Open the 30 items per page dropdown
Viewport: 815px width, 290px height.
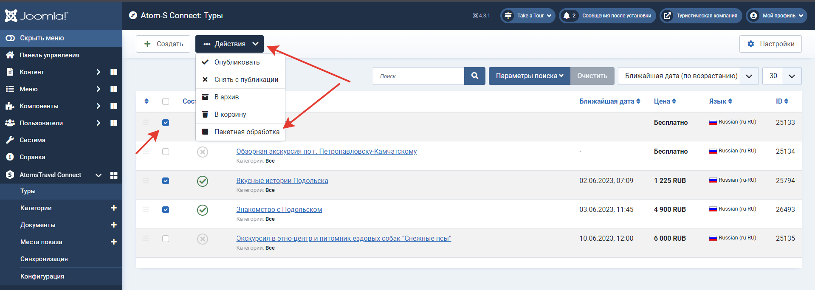click(782, 76)
